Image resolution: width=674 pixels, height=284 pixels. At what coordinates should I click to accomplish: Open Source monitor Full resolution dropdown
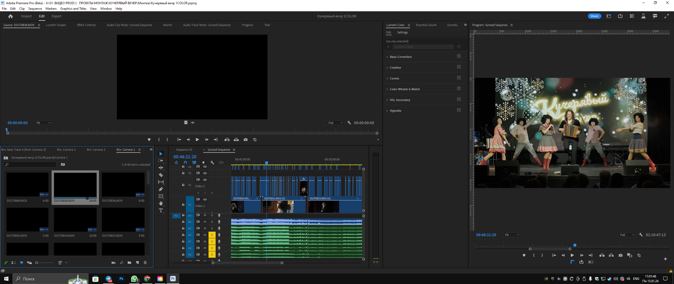[x=335, y=123]
